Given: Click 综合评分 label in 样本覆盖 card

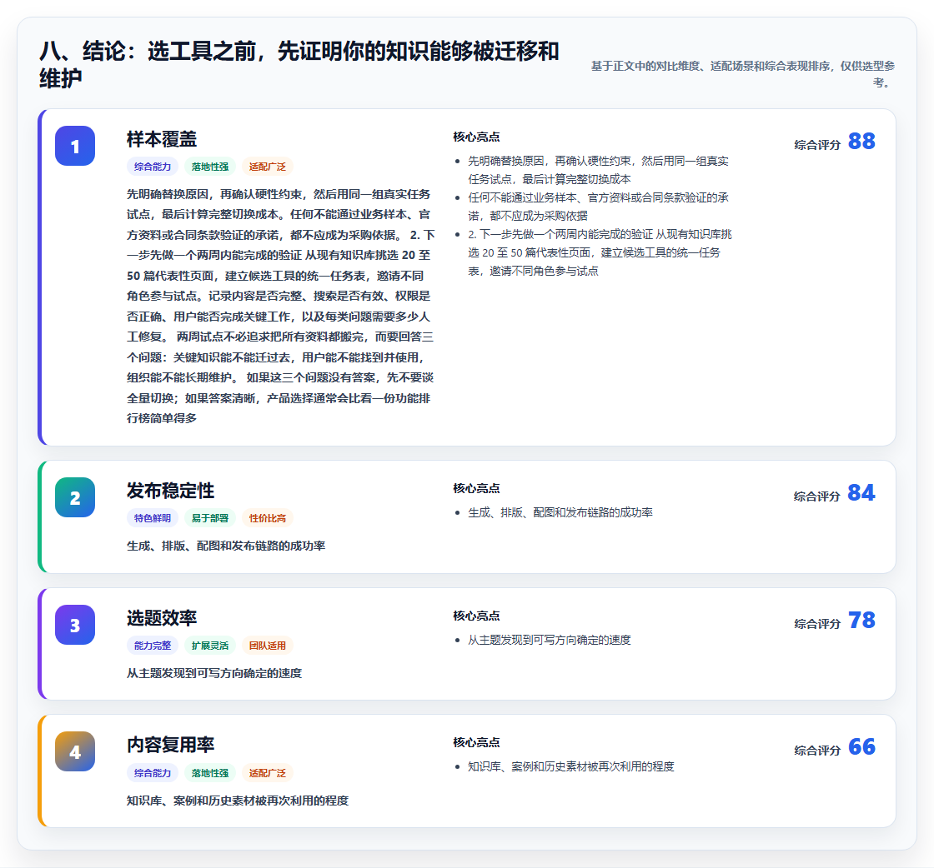Looking at the screenshot, I should (x=817, y=145).
